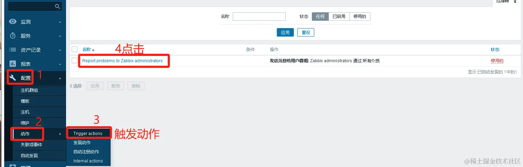Click the wrench icon next to 配置
The width and height of the screenshot is (523, 167).
(13, 78)
